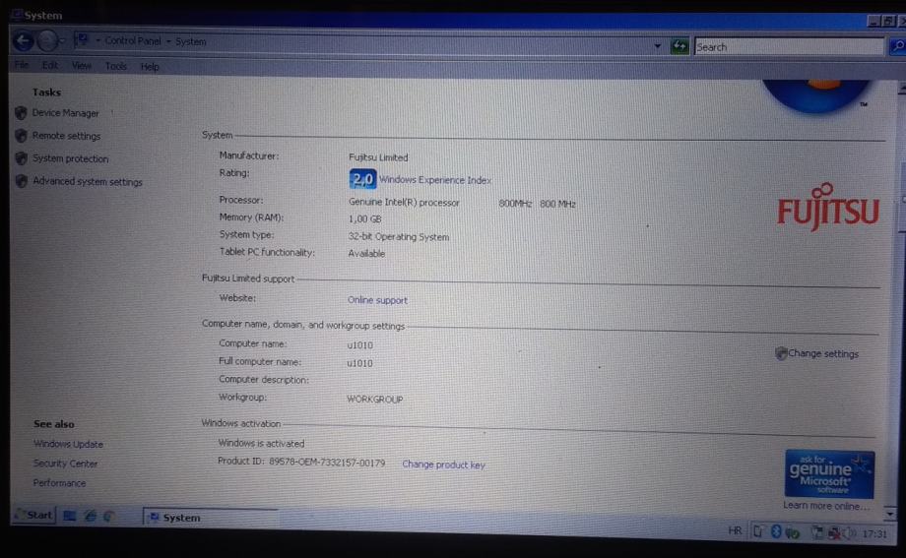Open Performance under See also

coord(59,483)
